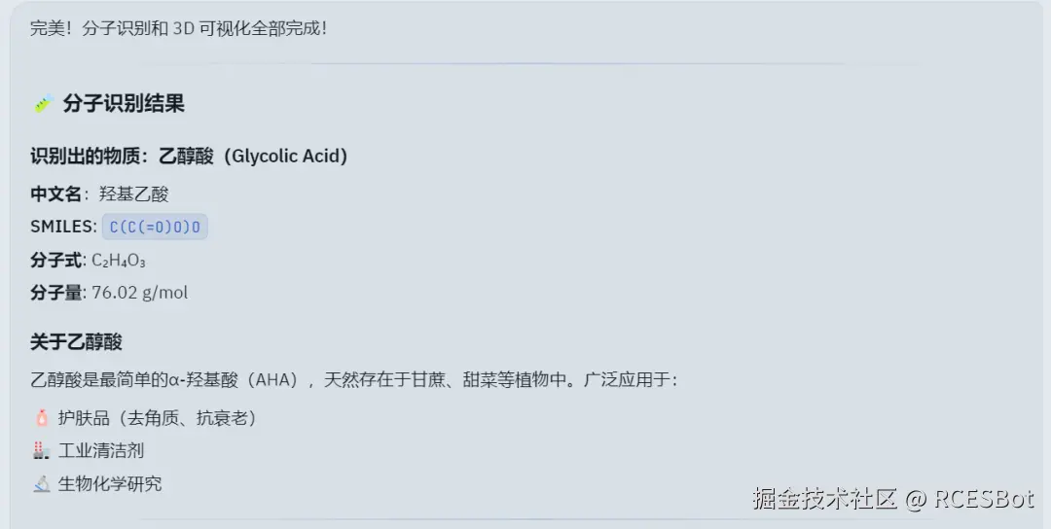Image resolution: width=1051 pixels, height=529 pixels.
Task: Click the lotion bottle skincare icon
Action: coord(42,418)
